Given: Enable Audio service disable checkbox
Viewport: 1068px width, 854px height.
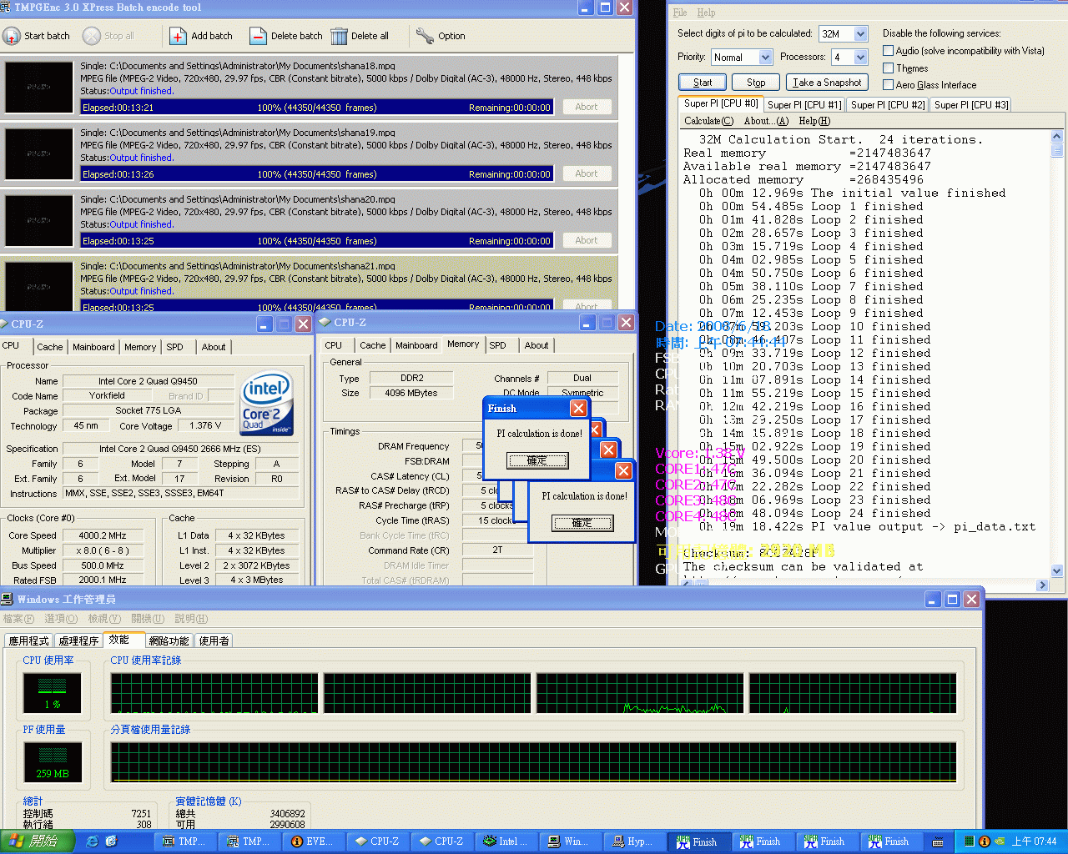Looking at the screenshot, I should point(889,51).
